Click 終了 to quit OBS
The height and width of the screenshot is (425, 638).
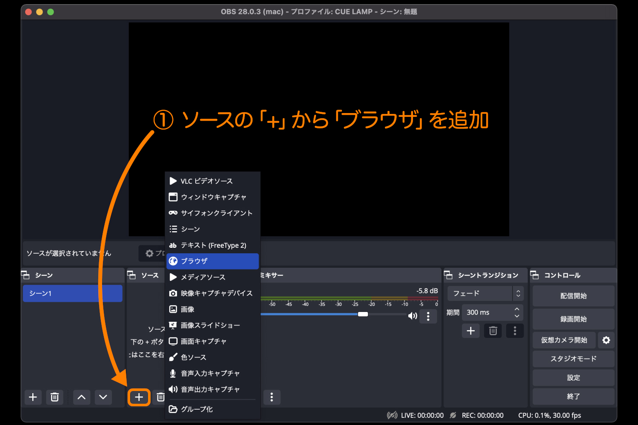click(x=573, y=396)
